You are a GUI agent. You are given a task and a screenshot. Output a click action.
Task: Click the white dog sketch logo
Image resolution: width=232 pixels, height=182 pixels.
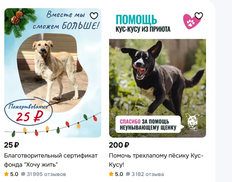(x=192, y=122)
